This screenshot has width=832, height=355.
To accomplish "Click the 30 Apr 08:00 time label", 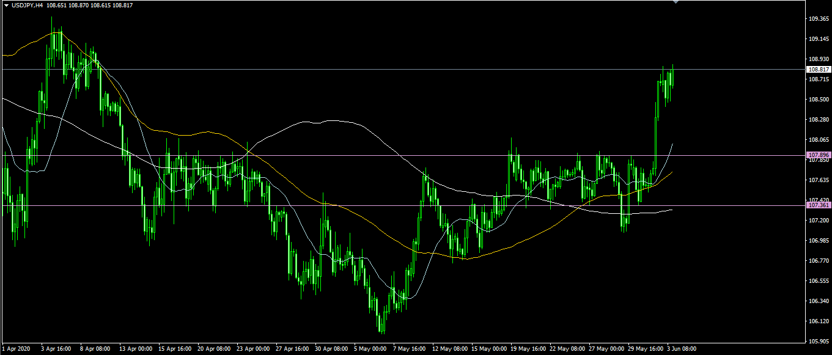I will (331, 349).
